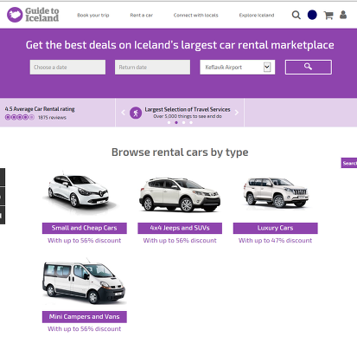357x356 pixels.
Task: Show next carousel slide with right arrow
Action: coord(237,113)
